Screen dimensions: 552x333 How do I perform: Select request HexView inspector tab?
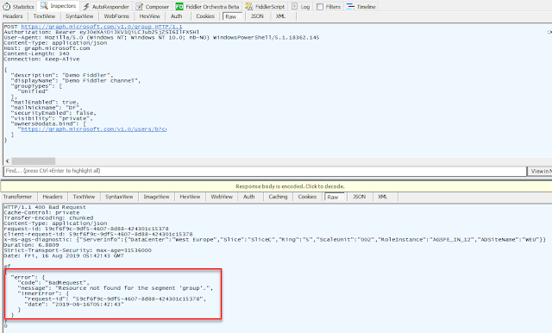pos(149,16)
